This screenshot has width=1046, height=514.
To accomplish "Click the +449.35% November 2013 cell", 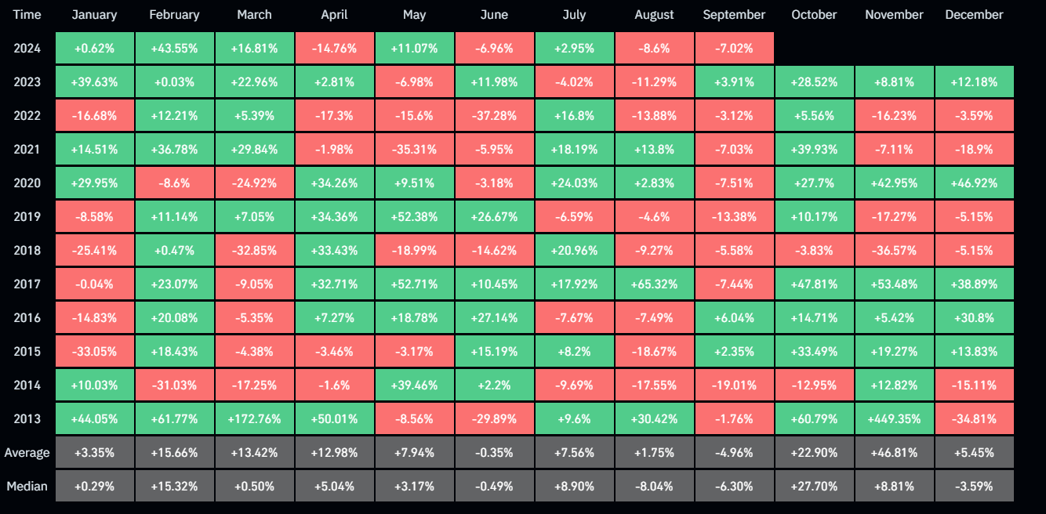I will (894, 419).
